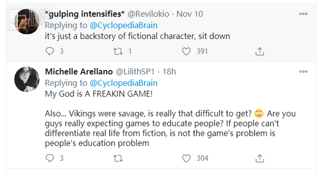The height and width of the screenshot is (177, 319).
Task: Click @CyclopediaBrain mention in Michelle's reply
Action: click(122, 83)
